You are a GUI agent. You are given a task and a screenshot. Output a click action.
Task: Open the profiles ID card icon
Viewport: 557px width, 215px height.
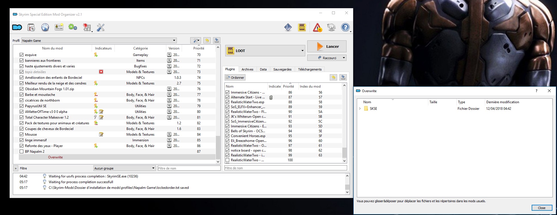click(x=59, y=27)
